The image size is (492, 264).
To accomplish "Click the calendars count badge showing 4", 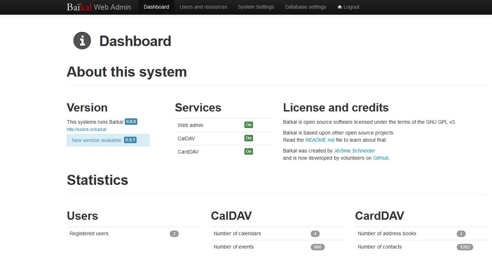I will [315, 233].
